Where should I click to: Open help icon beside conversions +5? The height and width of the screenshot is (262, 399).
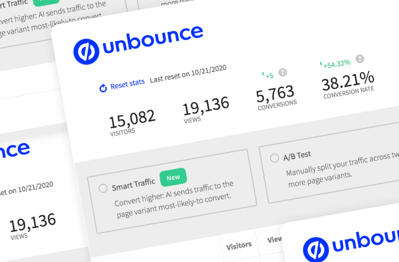283,72
